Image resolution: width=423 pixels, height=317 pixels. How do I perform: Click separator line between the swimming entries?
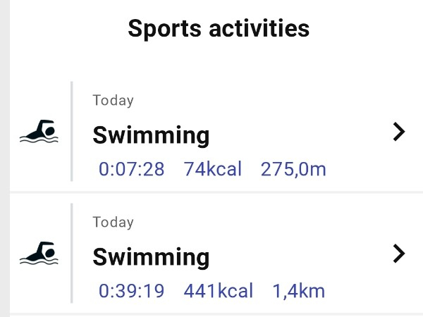pos(216,192)
